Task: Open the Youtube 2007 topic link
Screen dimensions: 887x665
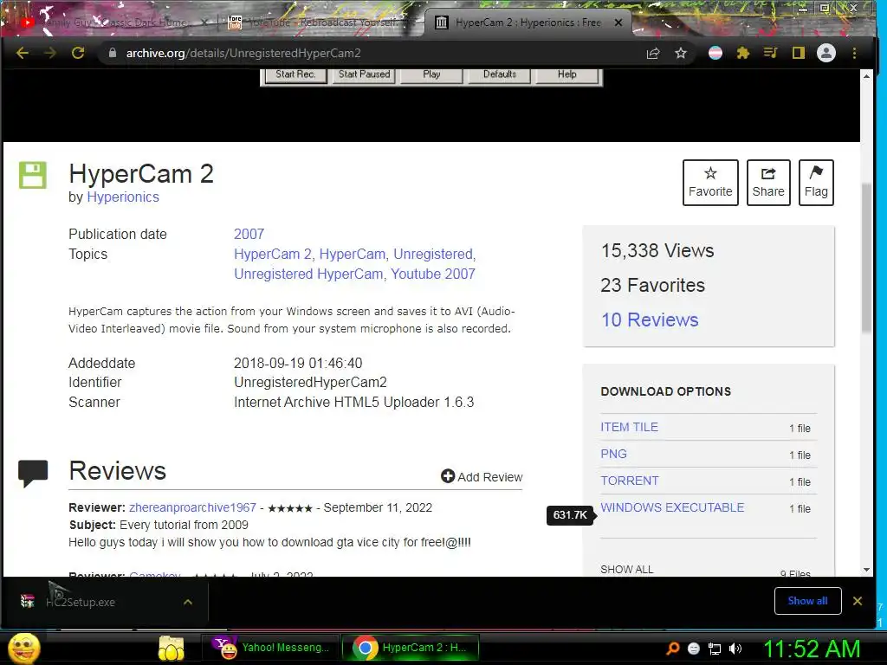Action: [433, 274]
